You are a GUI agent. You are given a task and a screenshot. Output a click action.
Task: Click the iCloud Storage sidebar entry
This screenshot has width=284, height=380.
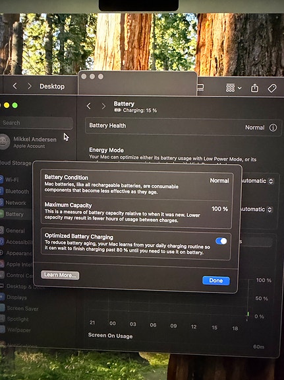[15, 163]
